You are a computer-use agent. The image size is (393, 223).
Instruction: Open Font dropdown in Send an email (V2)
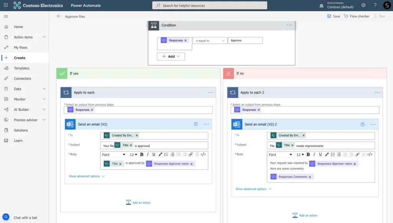pyautogui.click(x=114, y=155)
